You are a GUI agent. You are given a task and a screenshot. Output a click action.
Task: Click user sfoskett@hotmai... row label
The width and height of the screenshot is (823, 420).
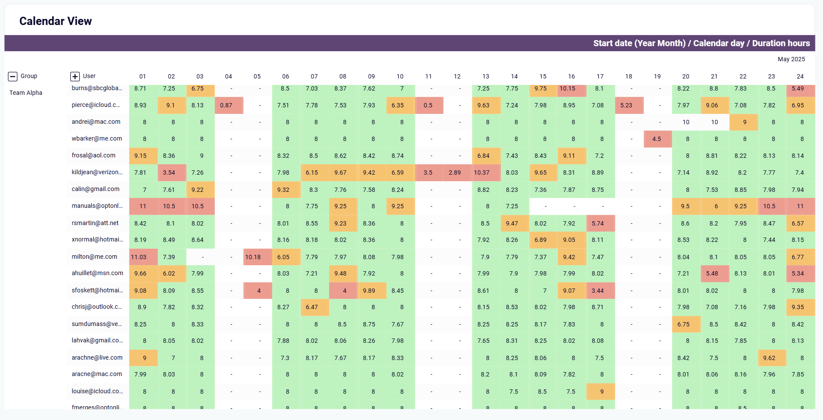[97, 290]
